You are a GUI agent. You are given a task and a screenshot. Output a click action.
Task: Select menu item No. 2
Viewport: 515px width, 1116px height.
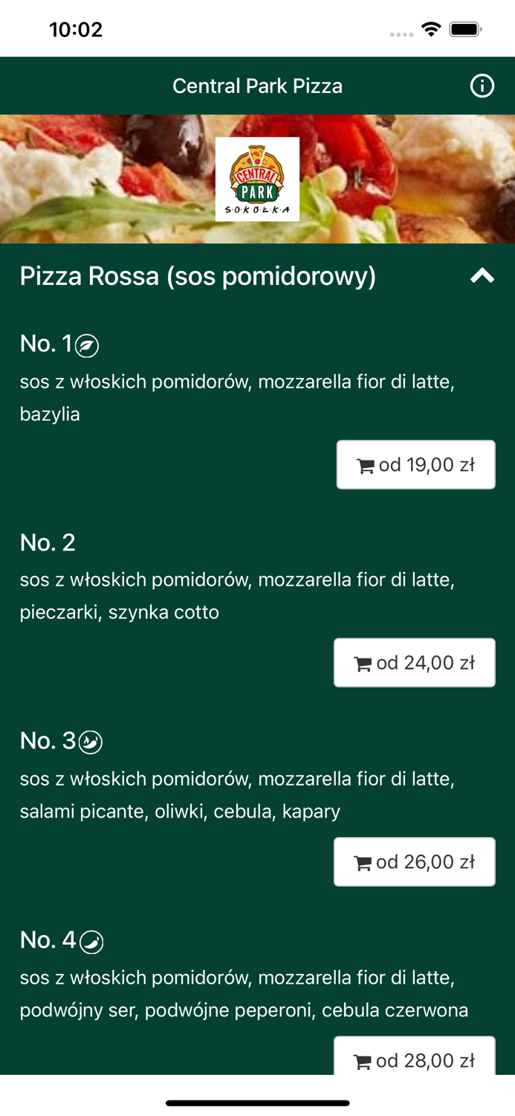coord(48,542)
